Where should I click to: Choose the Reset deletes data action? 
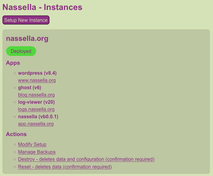pyautogui.click(x=65, y=167)
